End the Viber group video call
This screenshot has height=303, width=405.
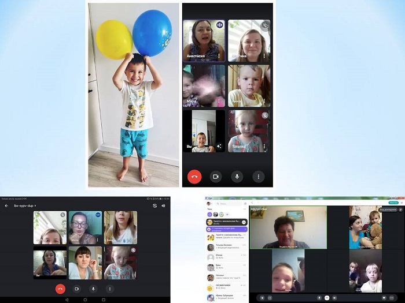coord(327,298)
